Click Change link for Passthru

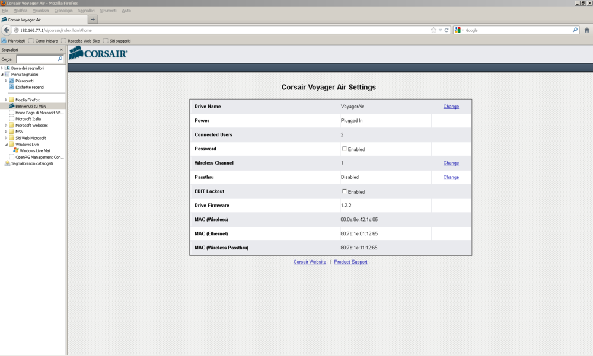coord(451,177)
